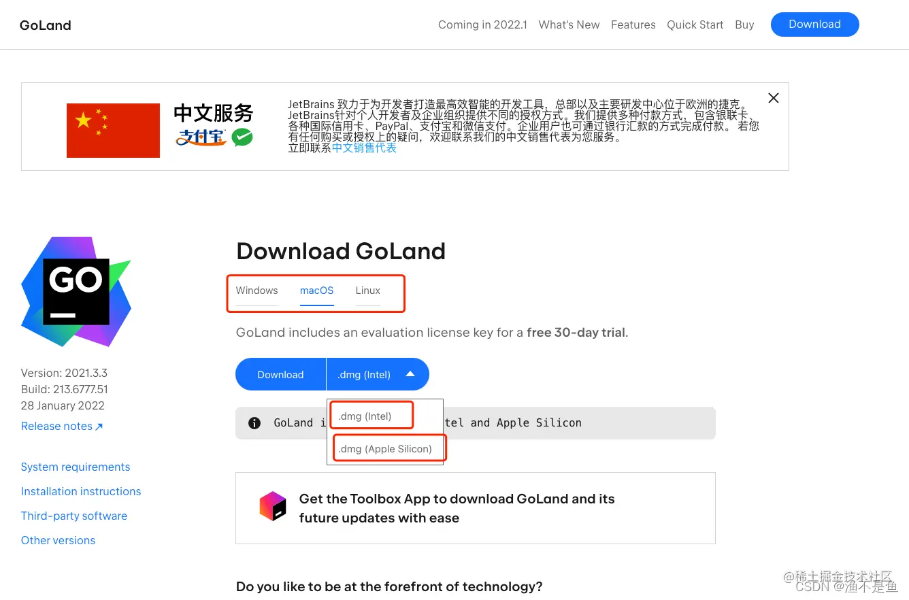Screen dimensions: 909x600
Task: Click the info icon beside the GoLand message
Action: [254, 422]
